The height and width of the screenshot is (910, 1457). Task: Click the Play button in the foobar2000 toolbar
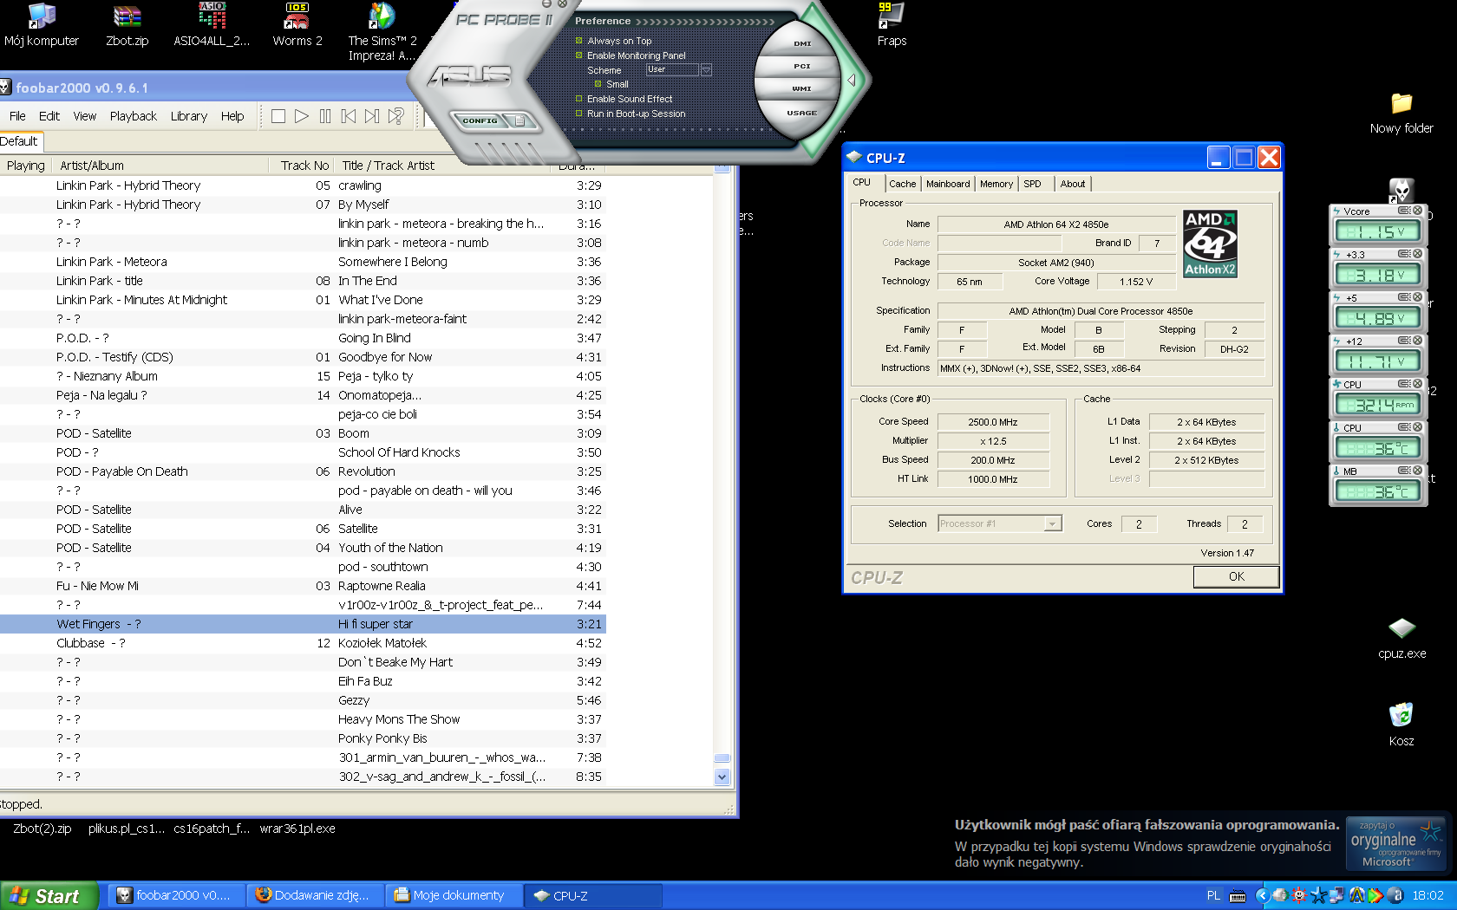coord(302,116)
